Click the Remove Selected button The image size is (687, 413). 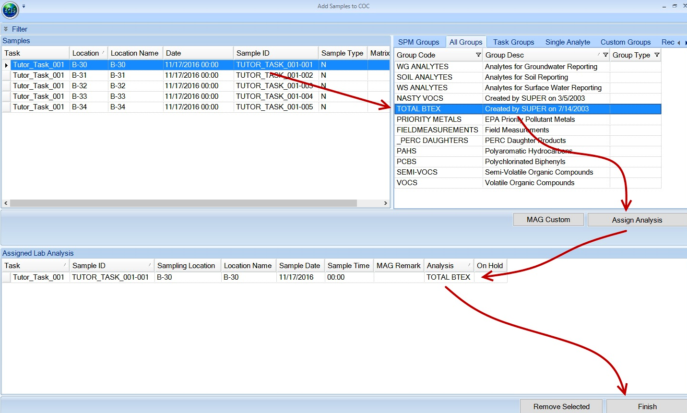[x=561, y=406]
